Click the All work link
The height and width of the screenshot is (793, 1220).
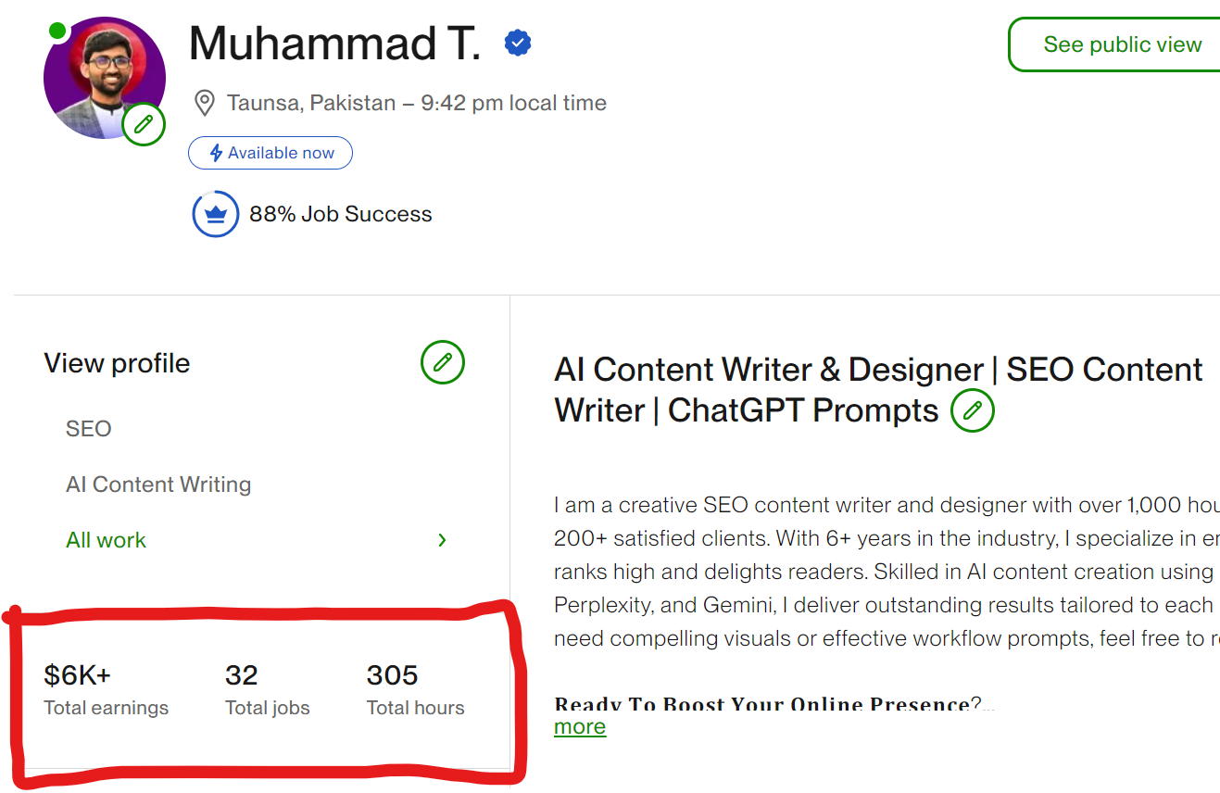click(106, 539)
